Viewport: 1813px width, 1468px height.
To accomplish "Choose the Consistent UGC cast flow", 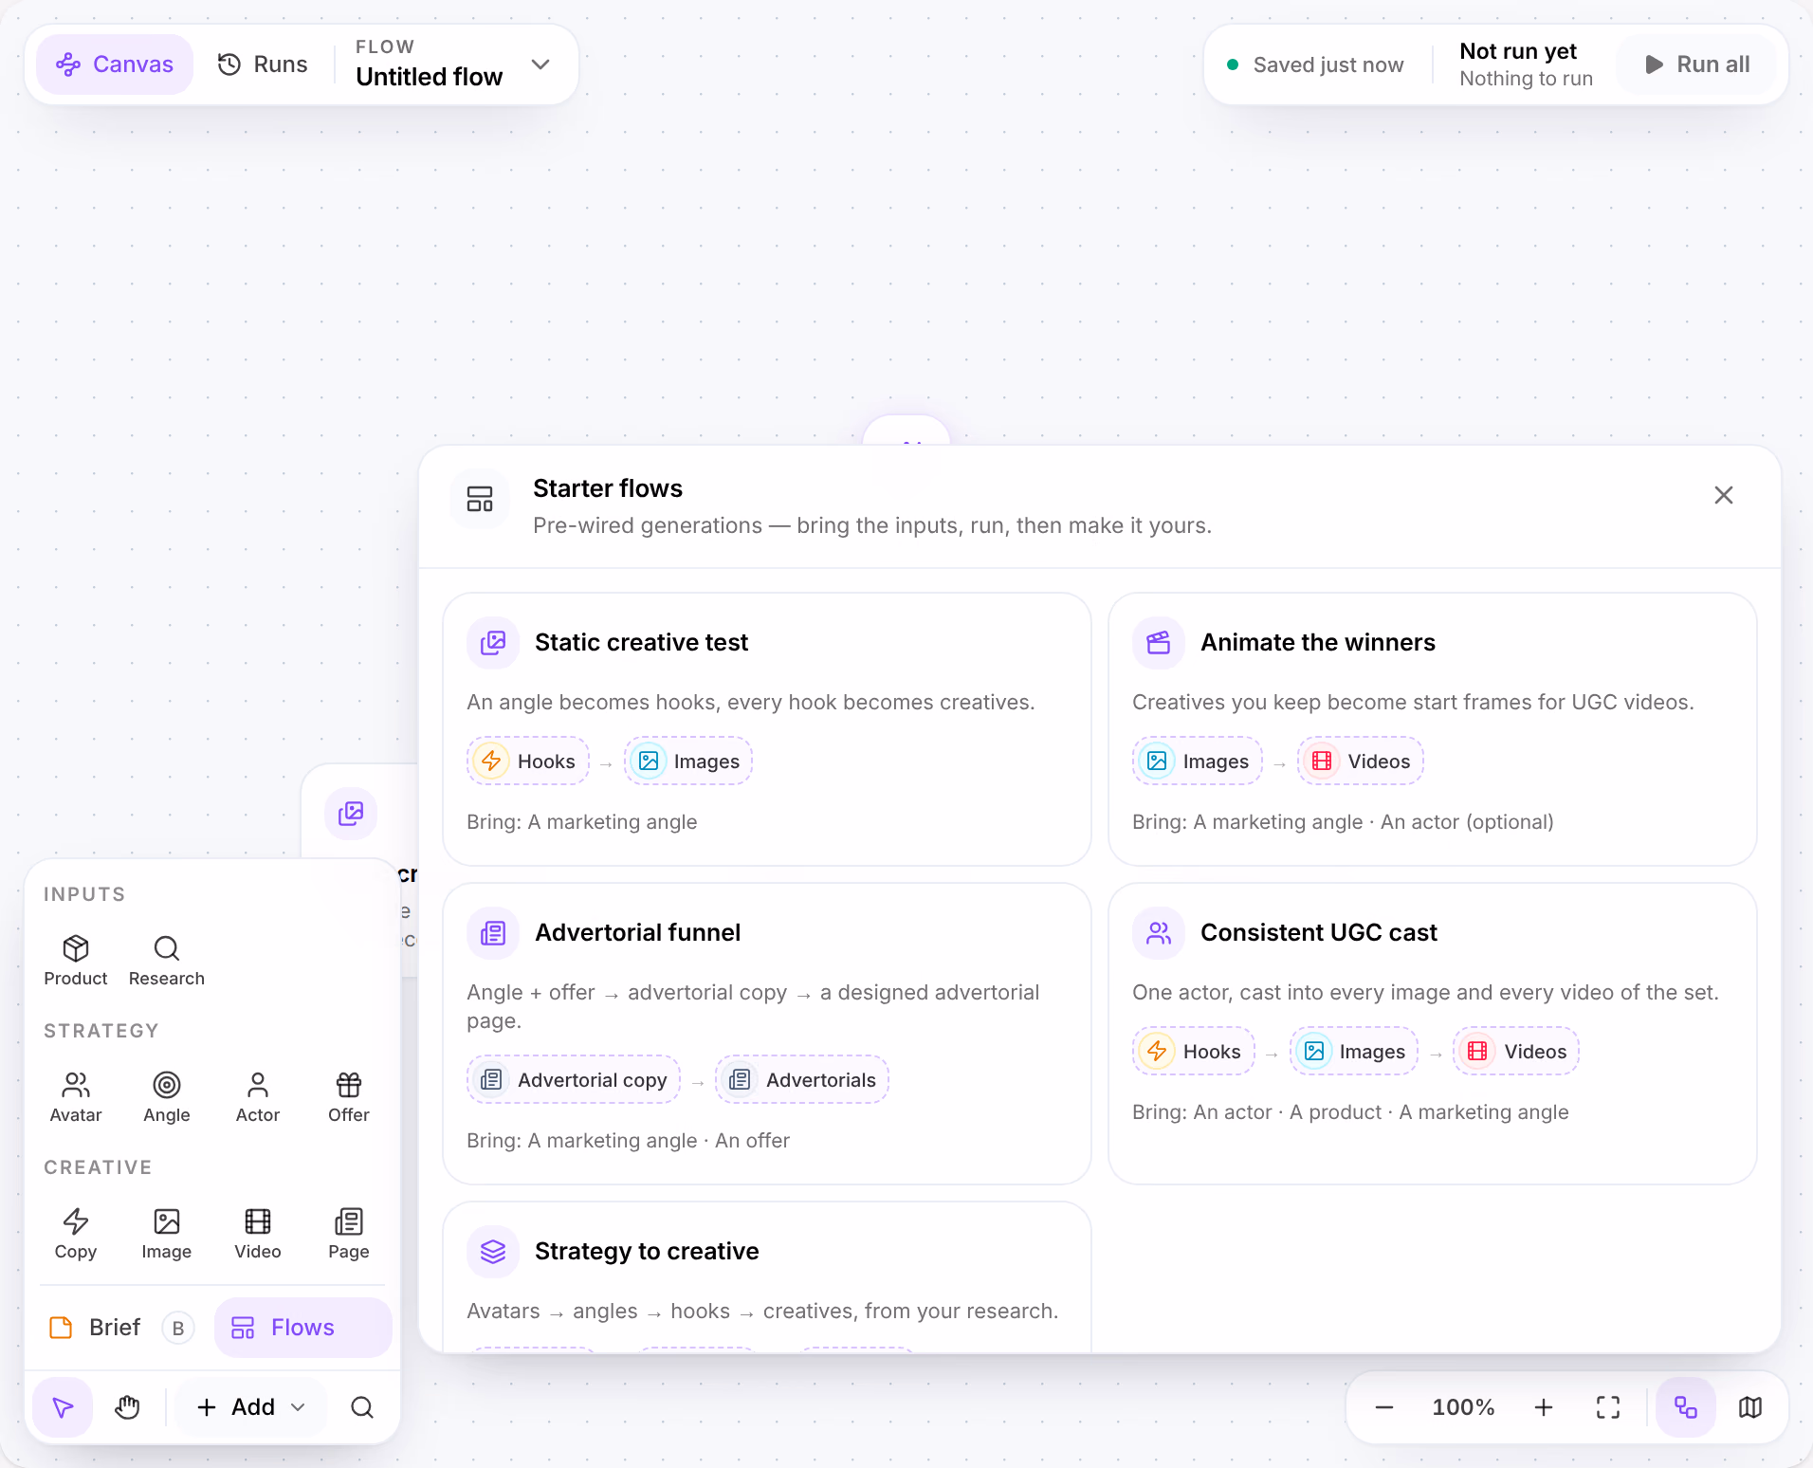I will tap(1433, 1034).
